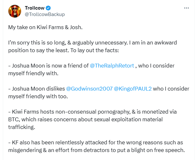Click the "My take on Kiwi Farms" line
Viewport: 195px width, 160px height.
coord(45,27)
